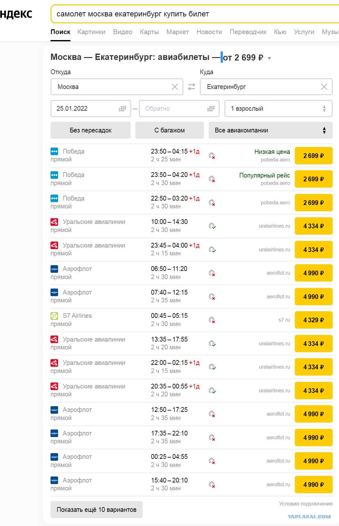The image size is (339, 526).
Task: Click the Обратно return date field
Action: coord(179,108)
